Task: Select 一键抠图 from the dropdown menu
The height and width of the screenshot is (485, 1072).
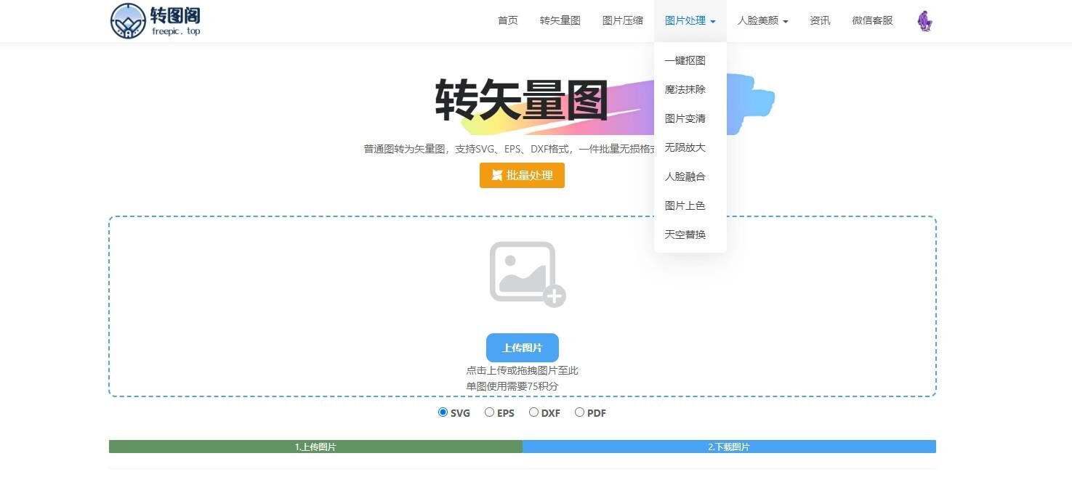Action: click(x=684, y=60)
